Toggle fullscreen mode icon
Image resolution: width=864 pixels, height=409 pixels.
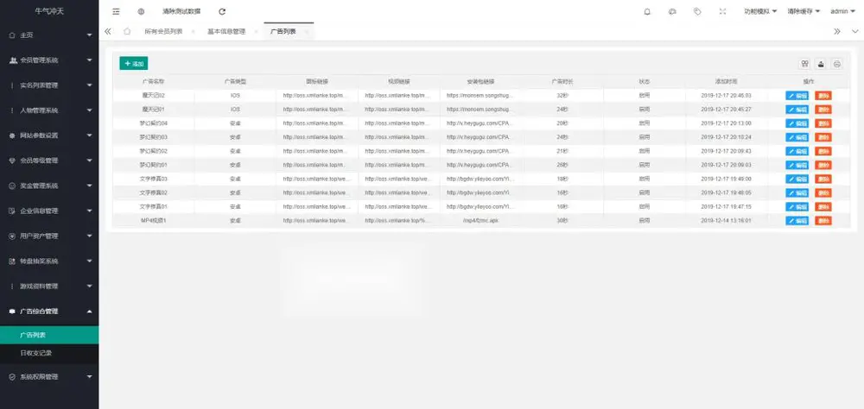722,11
